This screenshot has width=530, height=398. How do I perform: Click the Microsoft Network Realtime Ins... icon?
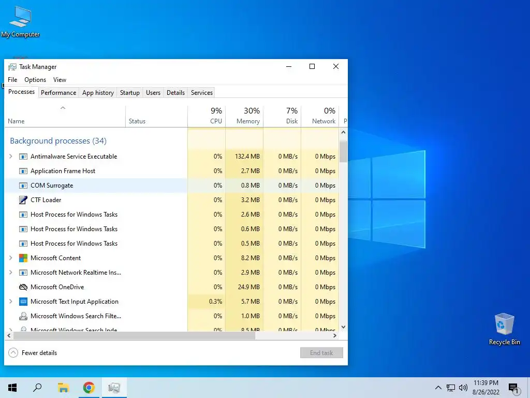tap(23, 273)
